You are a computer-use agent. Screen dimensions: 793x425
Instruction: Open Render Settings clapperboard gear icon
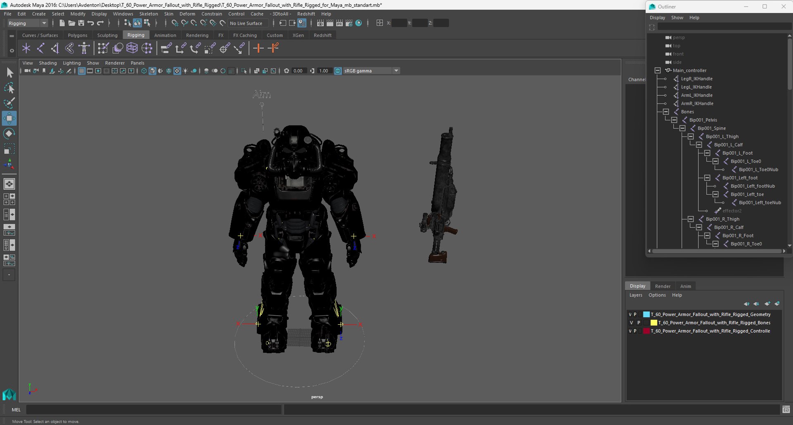[x=349, y=23]
